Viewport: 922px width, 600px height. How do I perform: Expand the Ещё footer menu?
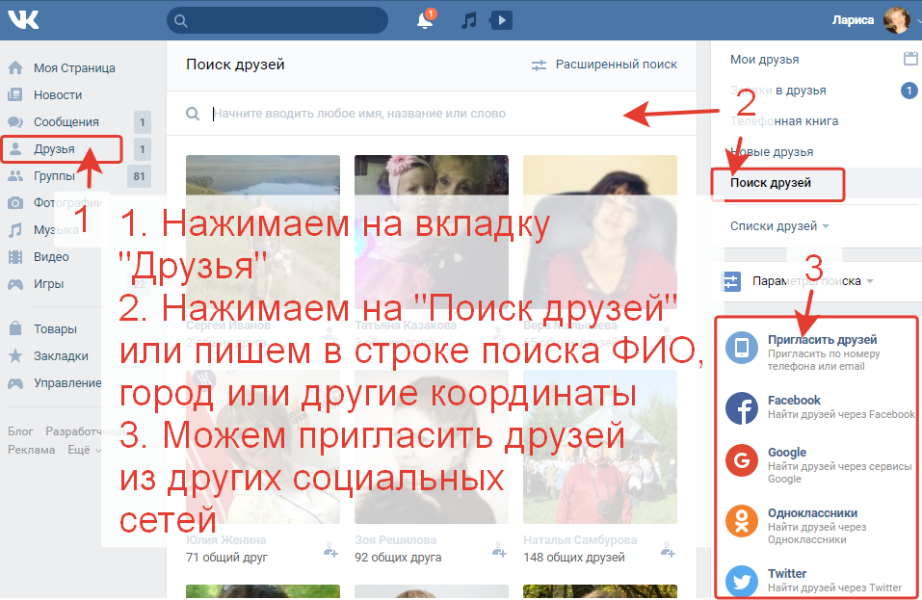85,450
